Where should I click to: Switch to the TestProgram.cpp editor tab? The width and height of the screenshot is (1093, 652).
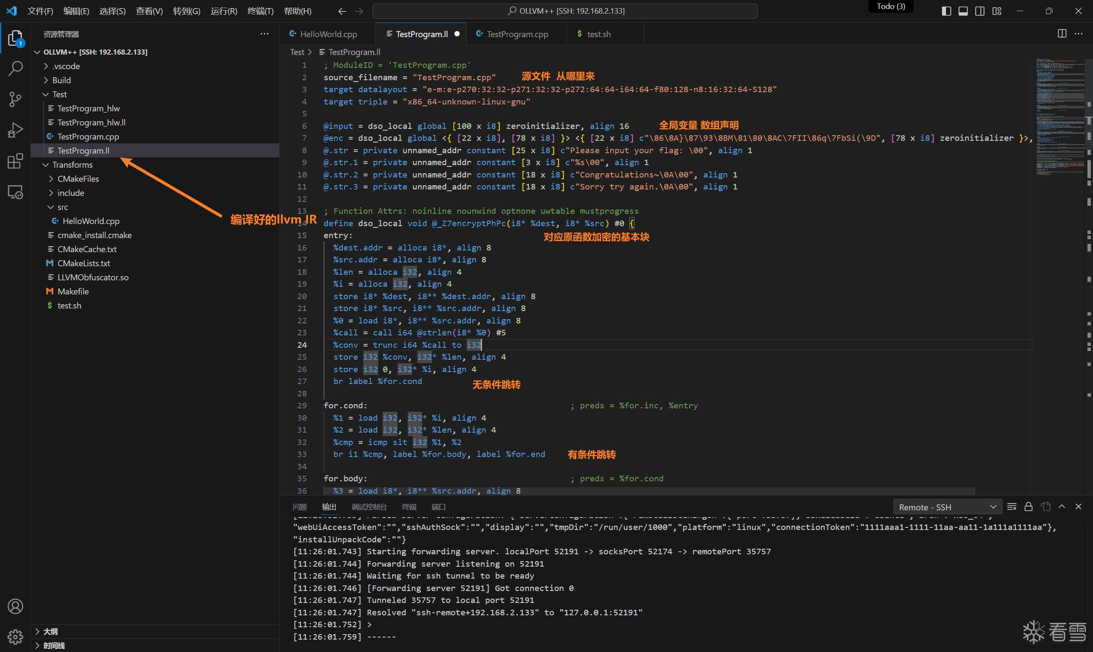[517, 34]
